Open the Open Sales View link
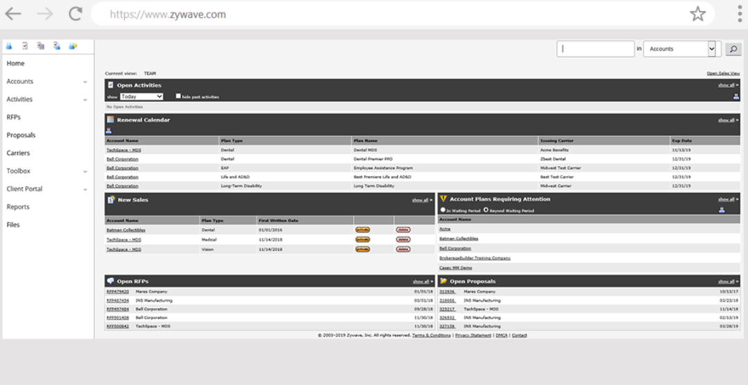Image resolution: width=748 pixels, height=385 pixels. [x=723, y=74]
